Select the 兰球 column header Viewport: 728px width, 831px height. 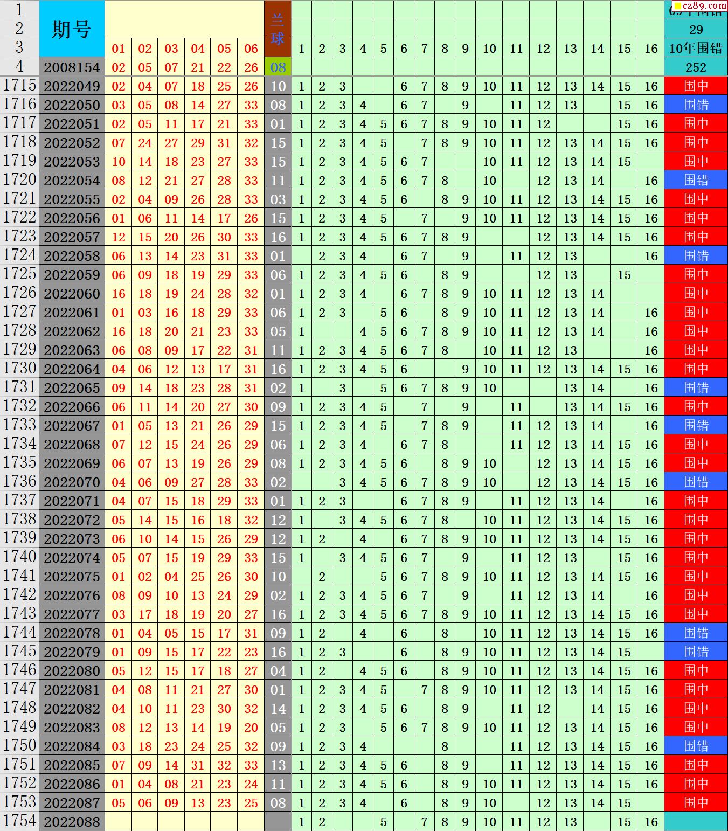click(278, 29)
